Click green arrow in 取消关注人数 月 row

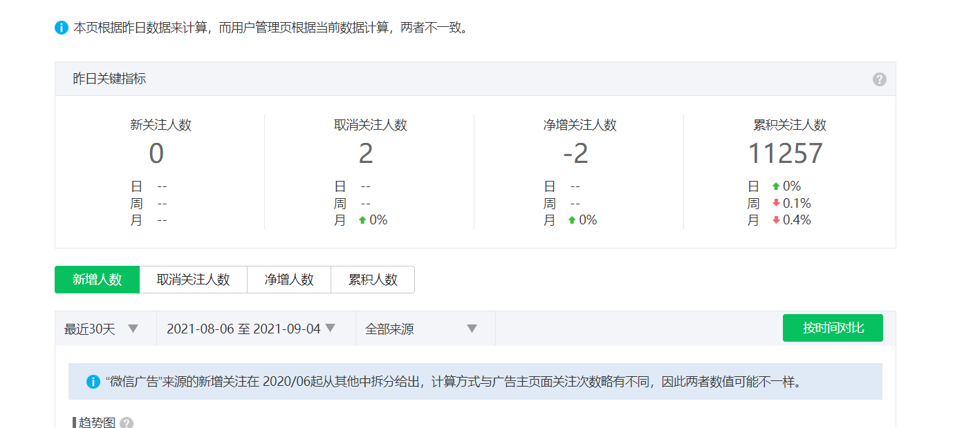(x=362, y=220)
